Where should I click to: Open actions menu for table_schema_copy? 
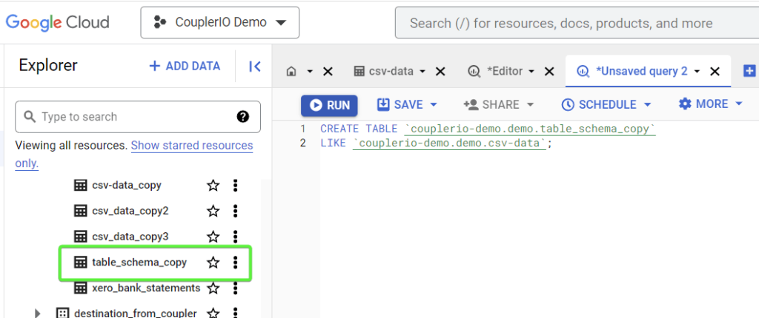point(235,263)
